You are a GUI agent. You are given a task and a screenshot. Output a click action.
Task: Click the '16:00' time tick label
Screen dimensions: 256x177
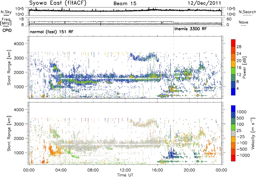pyautogui.click(x=157, y=170)
